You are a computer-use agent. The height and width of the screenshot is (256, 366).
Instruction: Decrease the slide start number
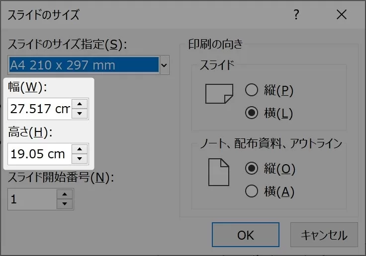click(65, 204)
